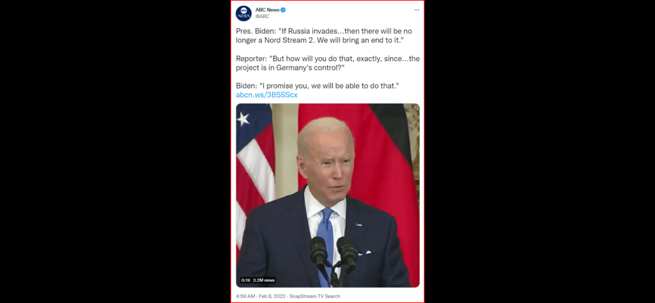
Task: Click the blue verified badge beside ABC News
Action: click(x=283, y=10)
